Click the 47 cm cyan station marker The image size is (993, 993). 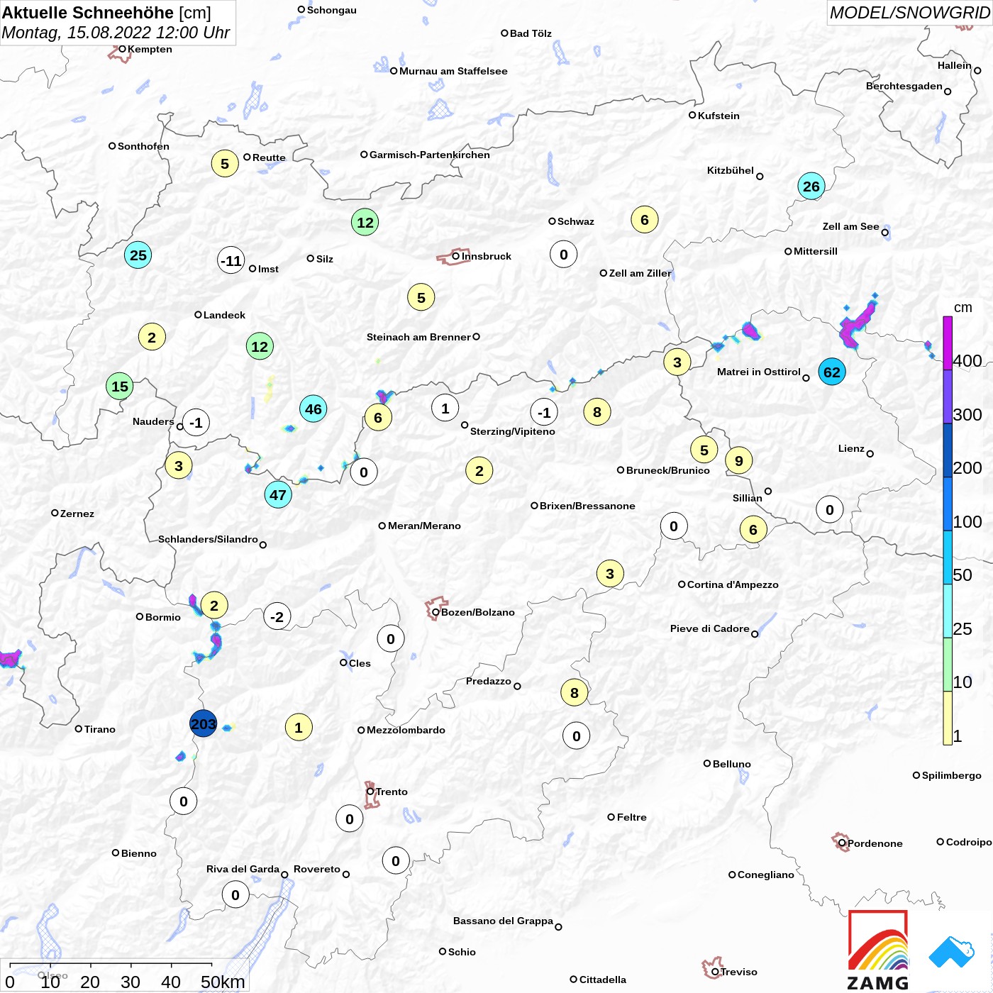tap(278, 494)
